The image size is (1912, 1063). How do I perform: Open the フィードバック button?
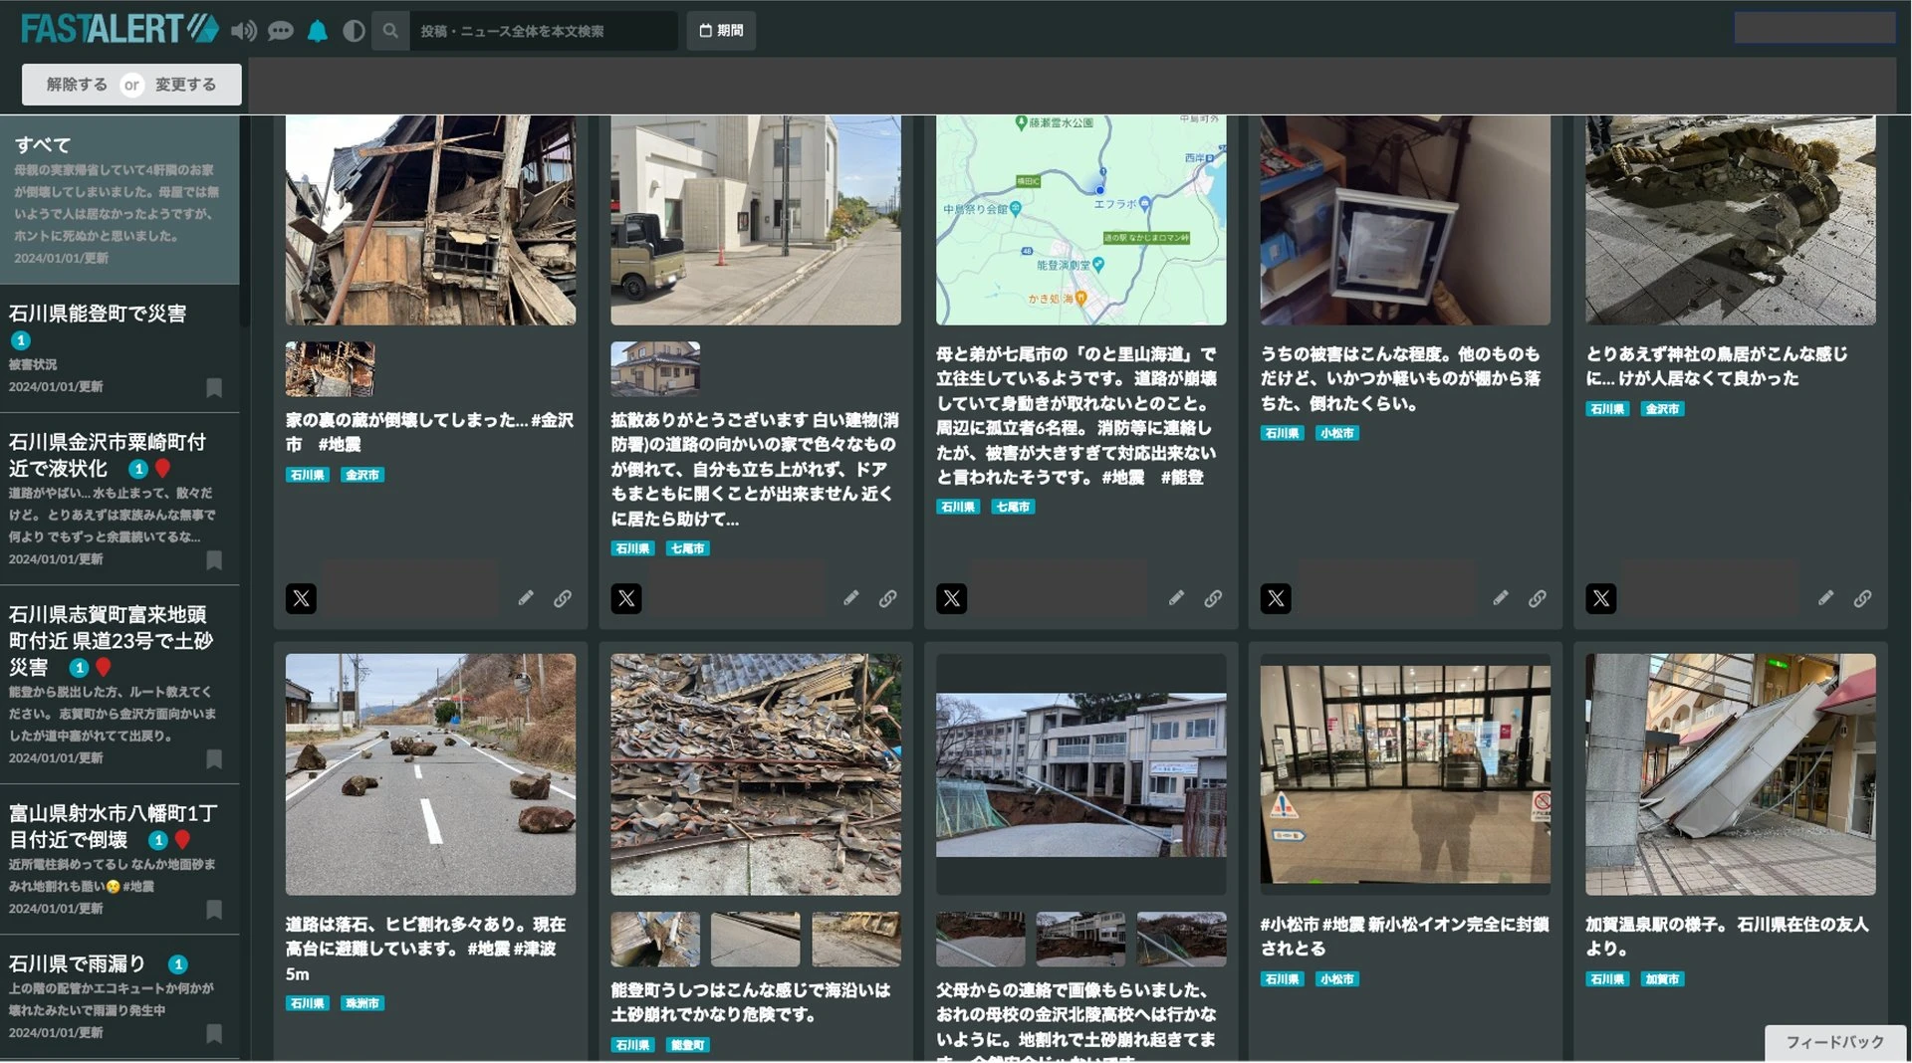point(1834,1042)
